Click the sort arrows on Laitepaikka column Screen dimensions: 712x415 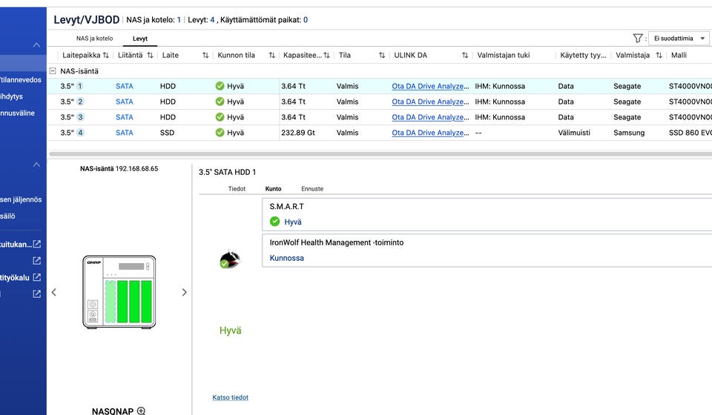click(x=105, y=56)
